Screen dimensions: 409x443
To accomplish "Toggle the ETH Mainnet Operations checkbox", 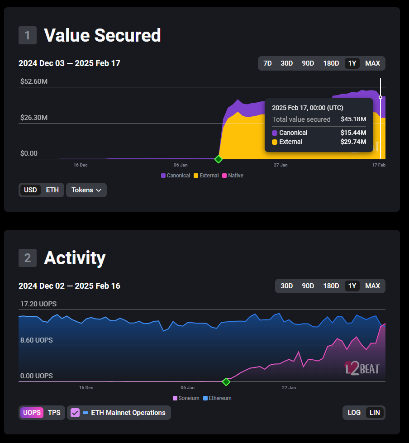I will pos(75,413).
